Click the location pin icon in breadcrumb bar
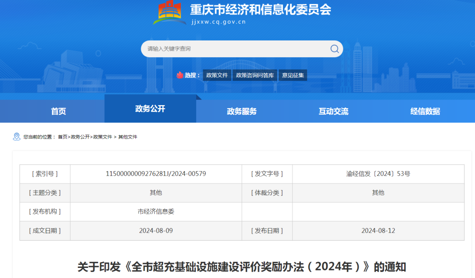The width and height of the screenshot is (475, 278). click(x=16, y=136)
